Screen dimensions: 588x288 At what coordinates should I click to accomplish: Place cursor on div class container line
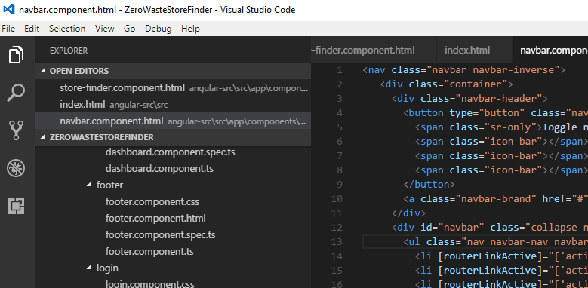[446, 84]
